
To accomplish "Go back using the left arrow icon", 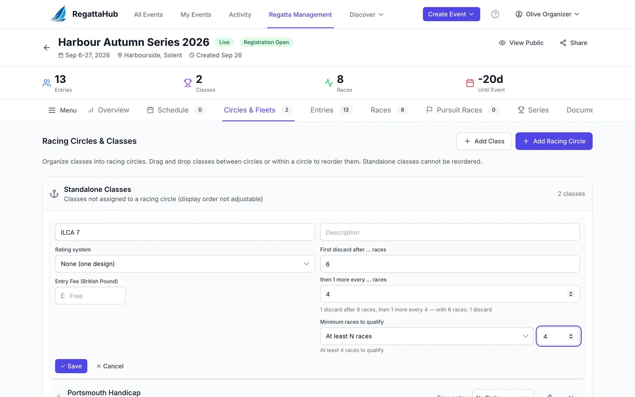I will coord(47,48).
